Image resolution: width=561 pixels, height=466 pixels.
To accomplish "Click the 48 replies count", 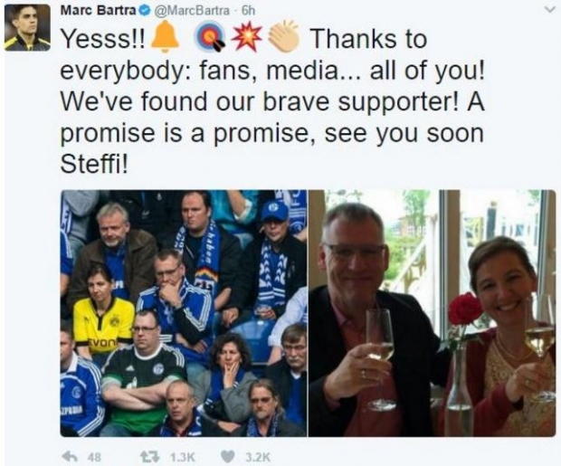I will click(94, 457).
